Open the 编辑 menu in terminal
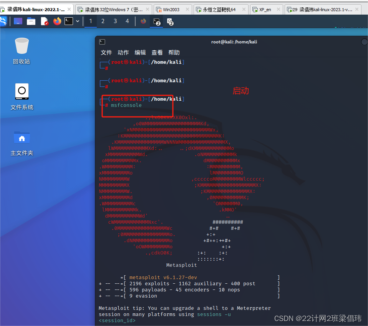The image size is (368, 326). (x=140, y=53)
